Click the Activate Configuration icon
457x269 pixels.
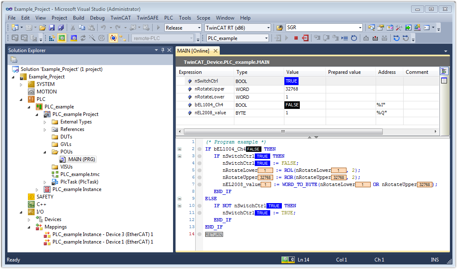pos(52,38)
